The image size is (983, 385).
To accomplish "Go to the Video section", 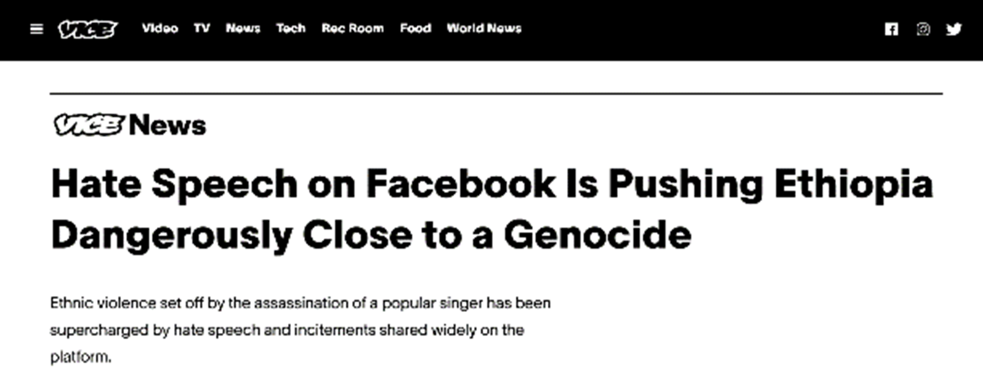I will (x=160, y=28).
